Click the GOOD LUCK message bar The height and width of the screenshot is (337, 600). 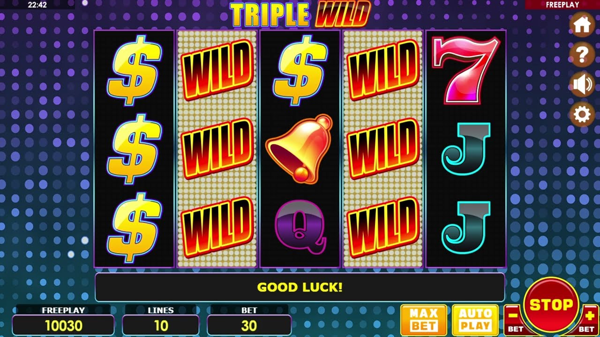tap(300, 287)
